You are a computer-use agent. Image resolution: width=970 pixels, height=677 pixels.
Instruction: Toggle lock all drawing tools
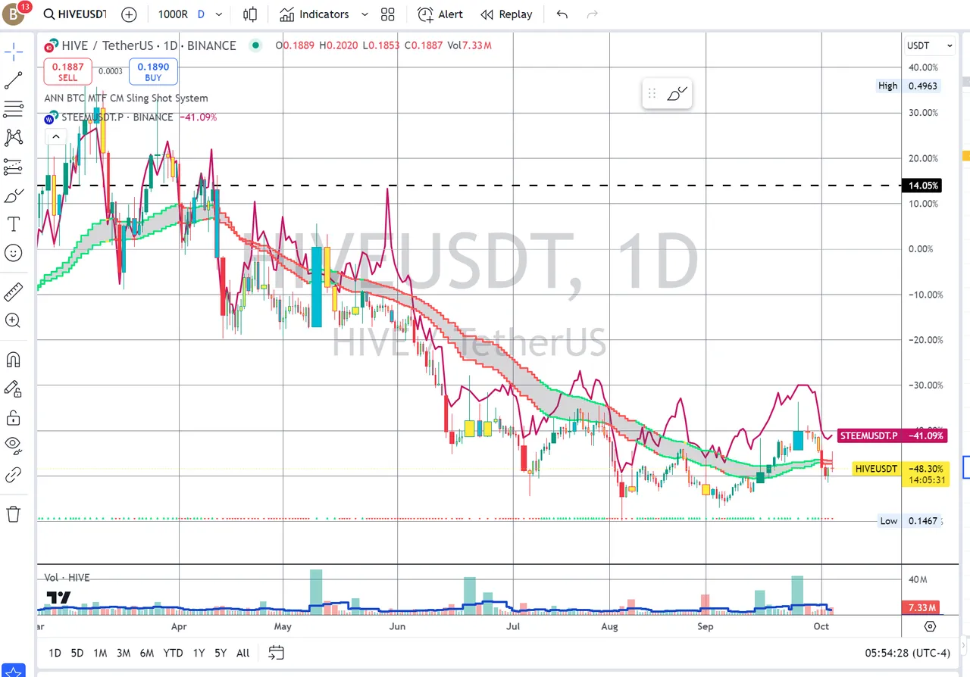pyautogui.click(x=13, y=417)
